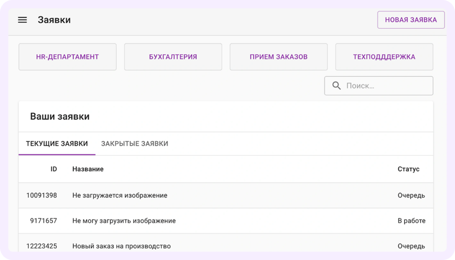
Task: Open ticket Не загружается изображение
Action: [120, 195]
